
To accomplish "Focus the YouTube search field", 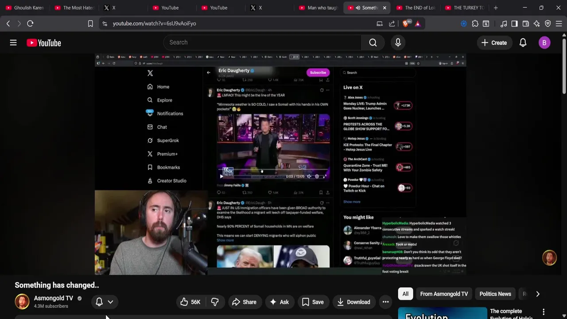I will (262, 43).
